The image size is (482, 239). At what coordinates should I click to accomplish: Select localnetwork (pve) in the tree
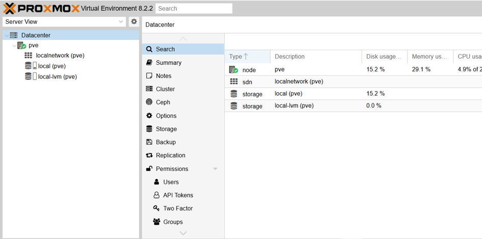[x=60, y=56]
